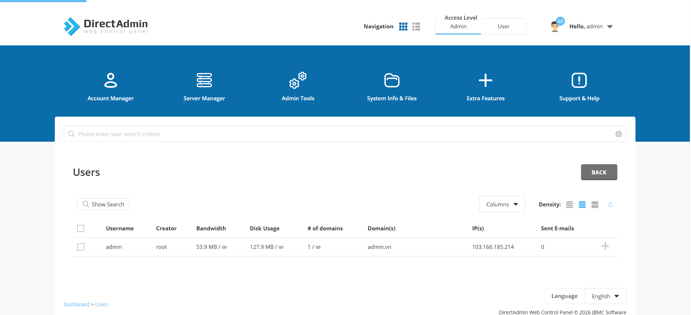Select all users with header checkbox
This screenshot has height=315, width=691.
81,229
